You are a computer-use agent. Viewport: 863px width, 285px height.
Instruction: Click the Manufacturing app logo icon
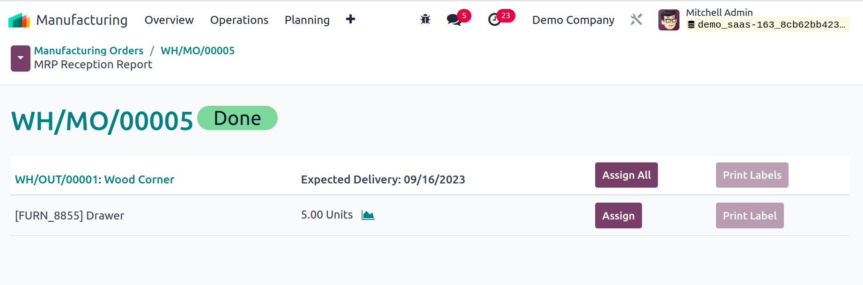[19, 20]
